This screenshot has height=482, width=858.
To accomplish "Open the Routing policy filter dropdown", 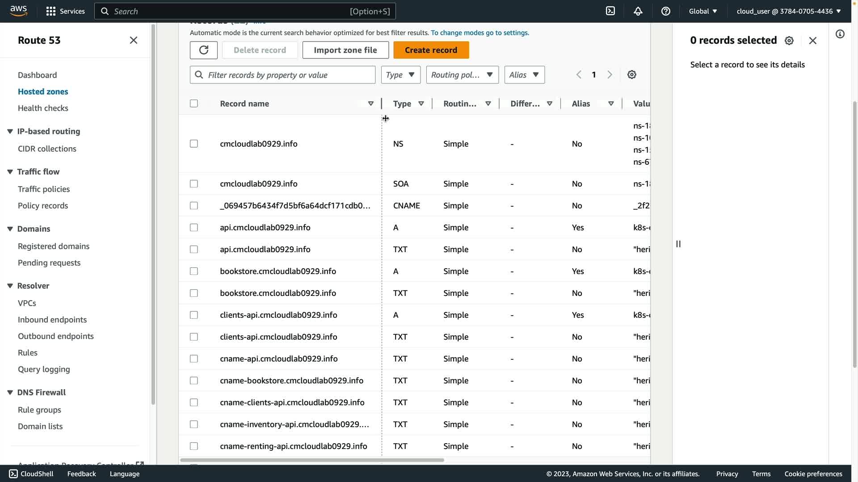I will [x=462, y=75].
